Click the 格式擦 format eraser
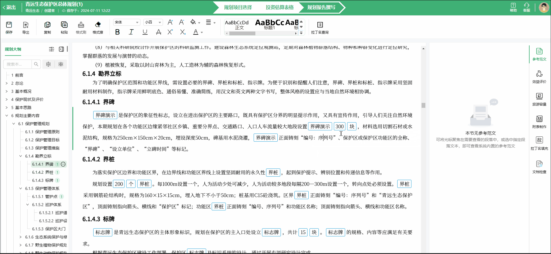Viewport: 551px width, 254px height. [x=98, y=25]
